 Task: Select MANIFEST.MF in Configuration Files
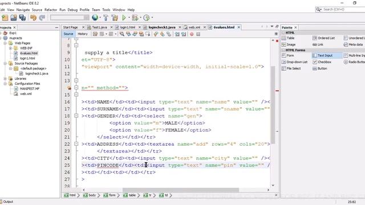(30, 89)
